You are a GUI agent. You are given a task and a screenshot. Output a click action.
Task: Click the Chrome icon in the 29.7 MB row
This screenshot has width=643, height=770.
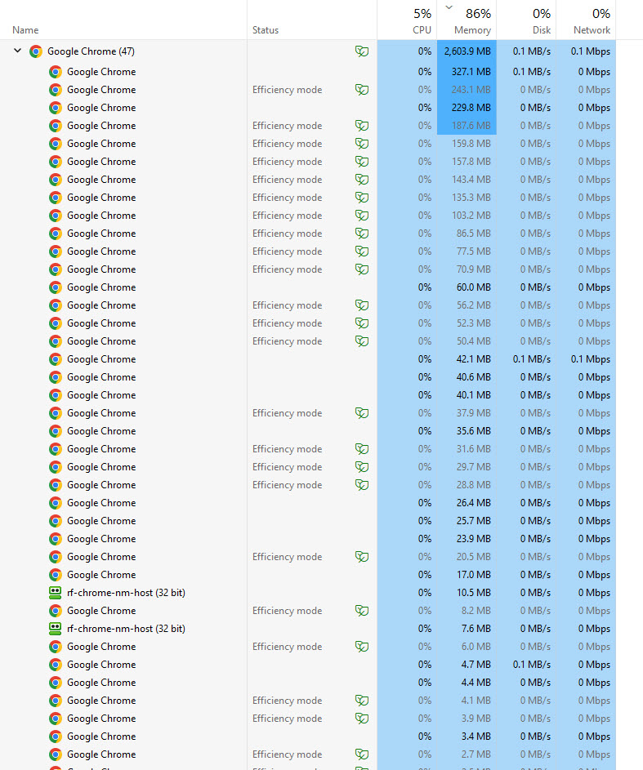(56, 467)
